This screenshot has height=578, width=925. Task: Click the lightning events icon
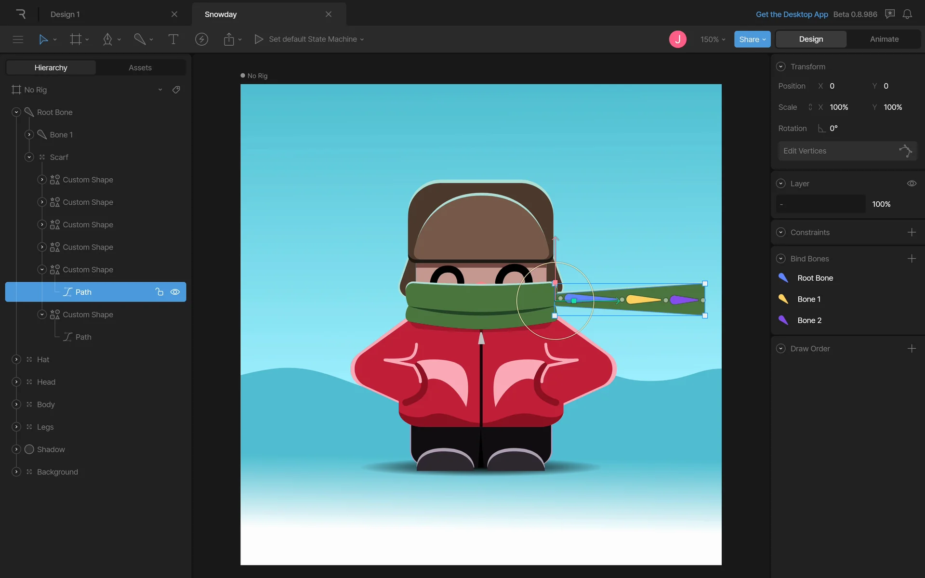pos(201,39)
